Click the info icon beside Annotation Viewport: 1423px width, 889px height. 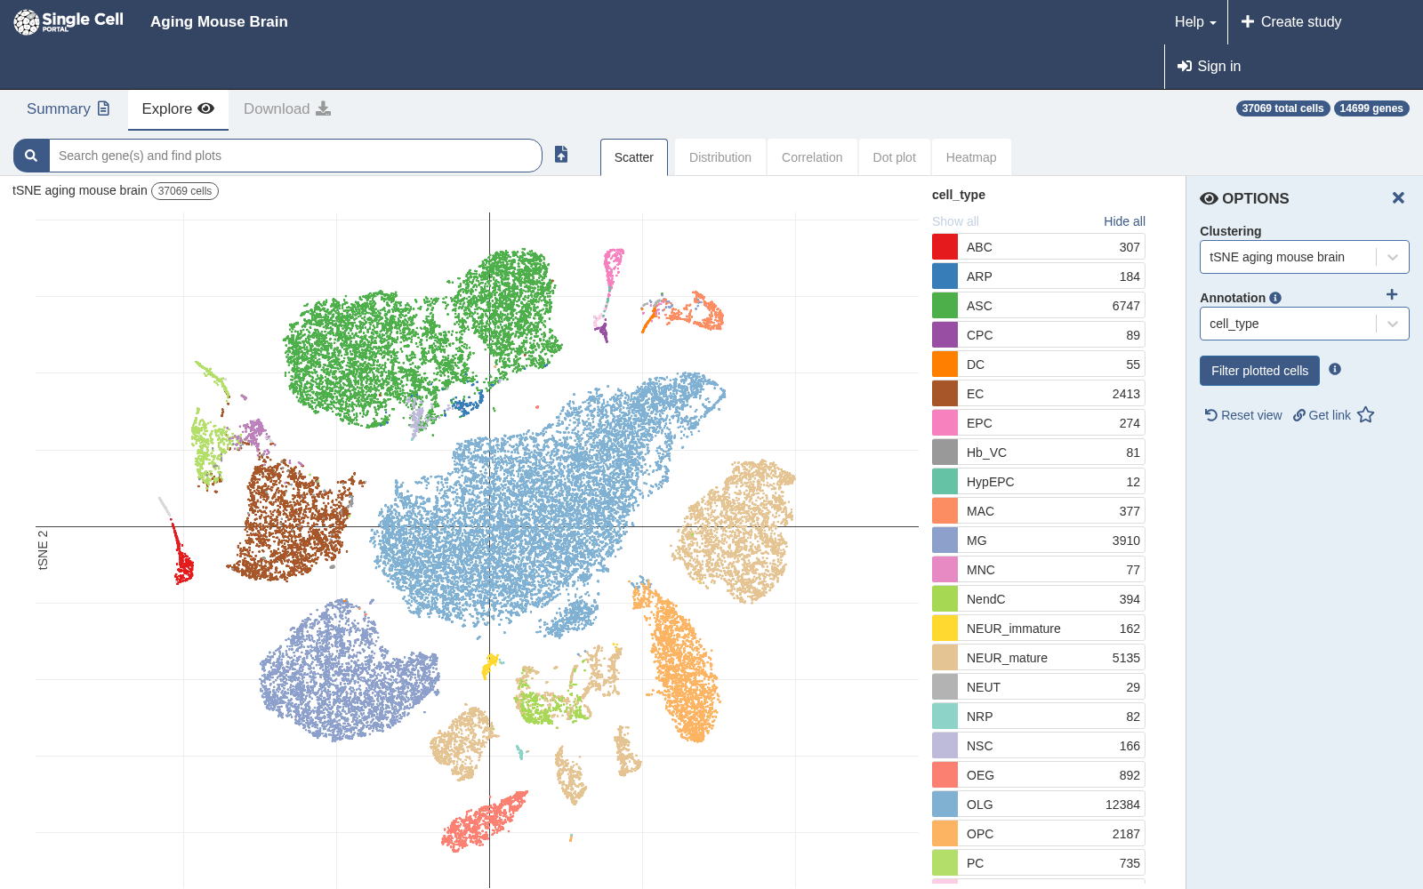click(1275, 298)
